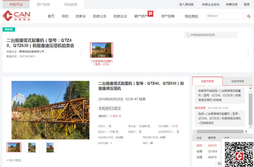The image size is (254, 167).
Task: Switch to the 拍卖师信息 tab
Action: click(x=237, y=81)
